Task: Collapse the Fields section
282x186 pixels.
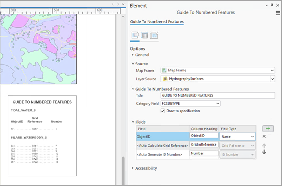Action: [x=133, y=122]
